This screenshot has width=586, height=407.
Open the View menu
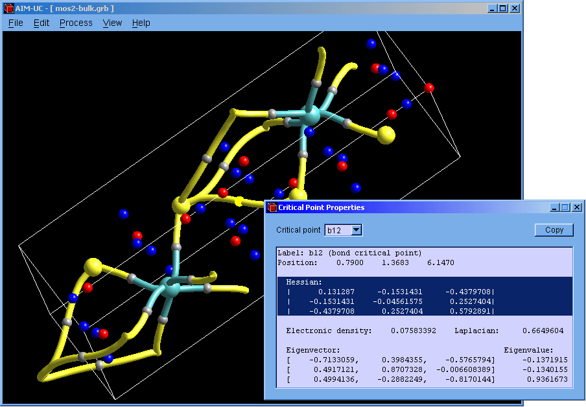click(112, 23)
